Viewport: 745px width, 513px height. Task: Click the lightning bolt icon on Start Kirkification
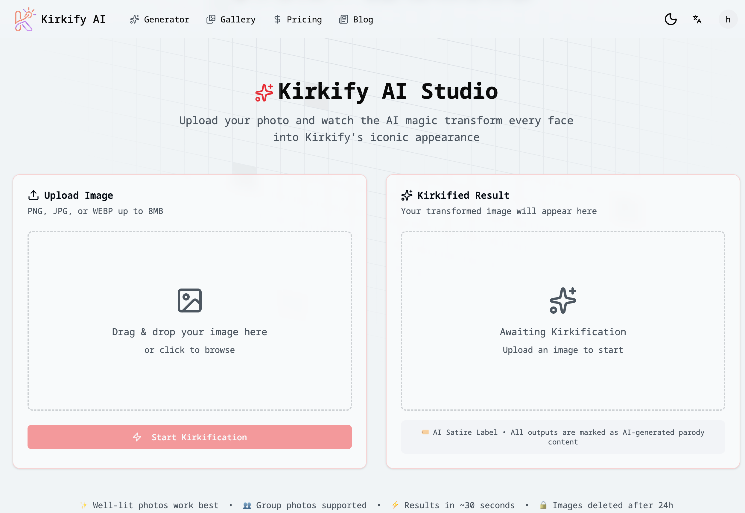[138, 437]
